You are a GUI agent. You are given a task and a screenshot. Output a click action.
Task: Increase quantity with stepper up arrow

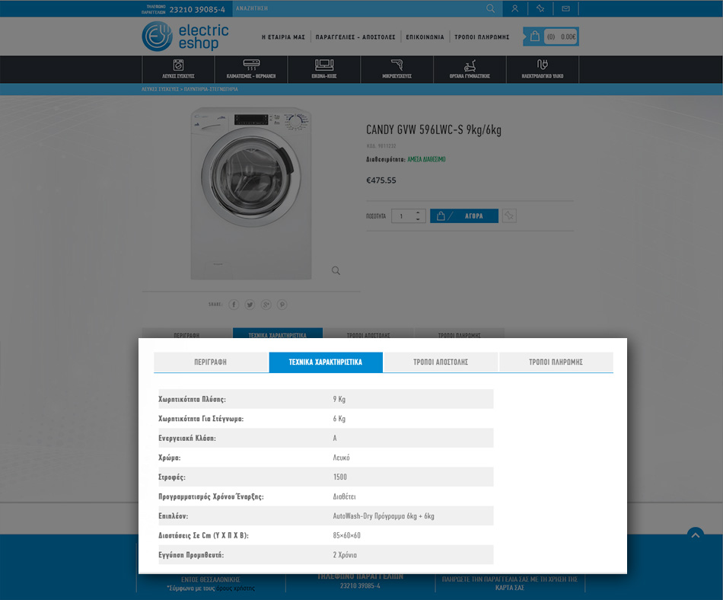pos(418,212)
